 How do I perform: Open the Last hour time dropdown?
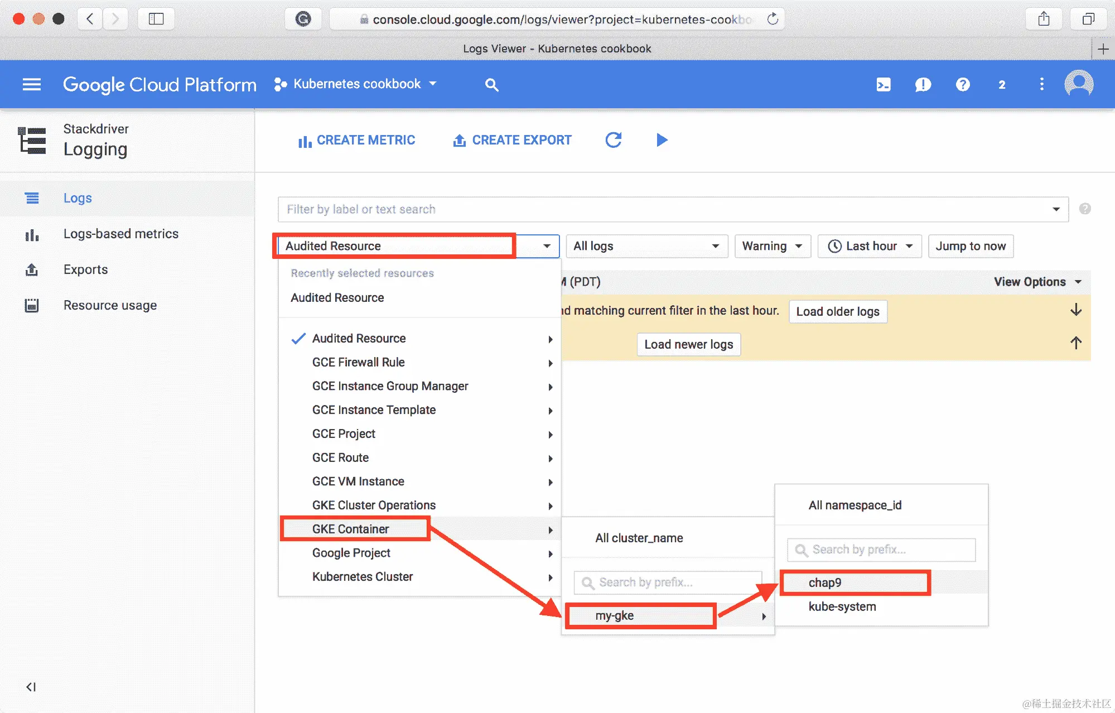[870, 246]
